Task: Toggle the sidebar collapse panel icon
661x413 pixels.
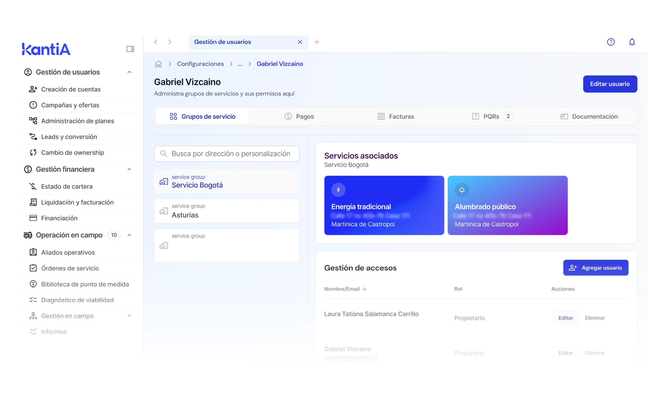Action: coord(130,49)
